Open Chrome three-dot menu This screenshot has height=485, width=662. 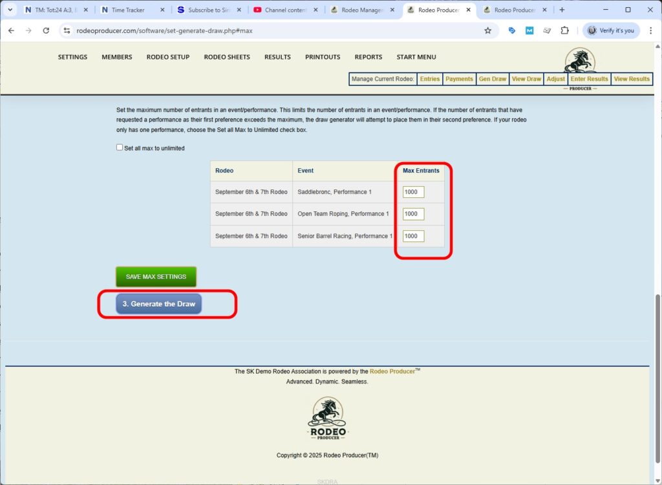click(650, 30)
